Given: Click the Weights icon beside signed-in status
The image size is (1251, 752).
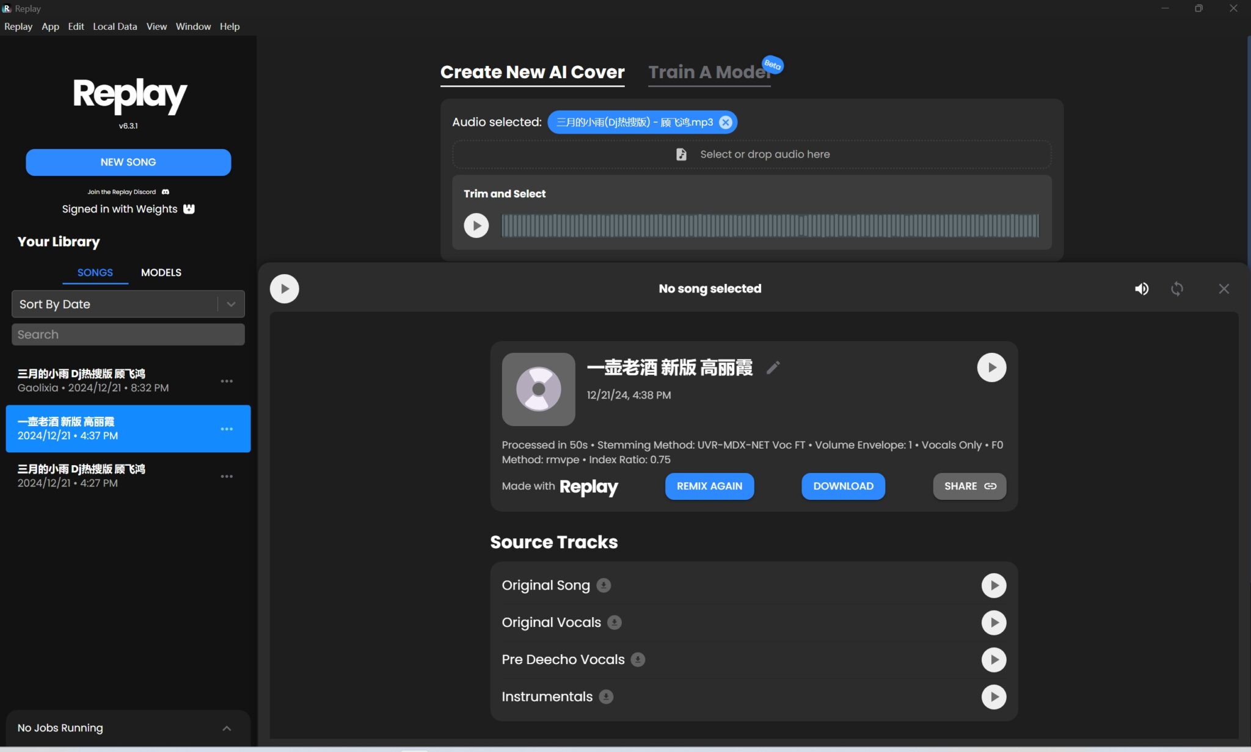Looking at the screenshot, I should pyautogui.click(x=188, y=209).
